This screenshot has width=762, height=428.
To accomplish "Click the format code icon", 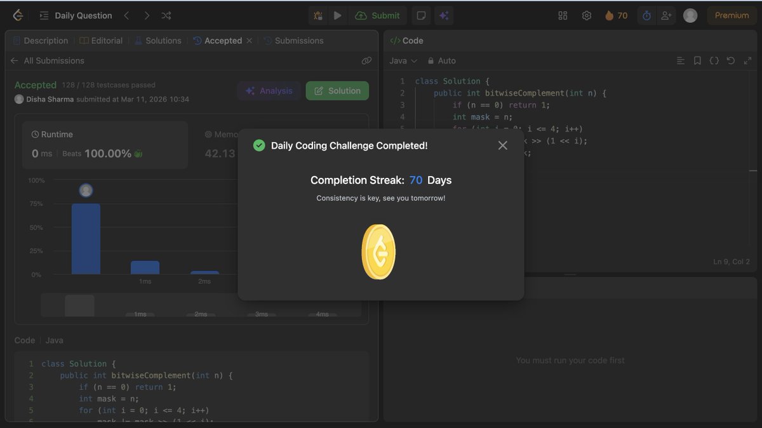I will tap(681, 61).
